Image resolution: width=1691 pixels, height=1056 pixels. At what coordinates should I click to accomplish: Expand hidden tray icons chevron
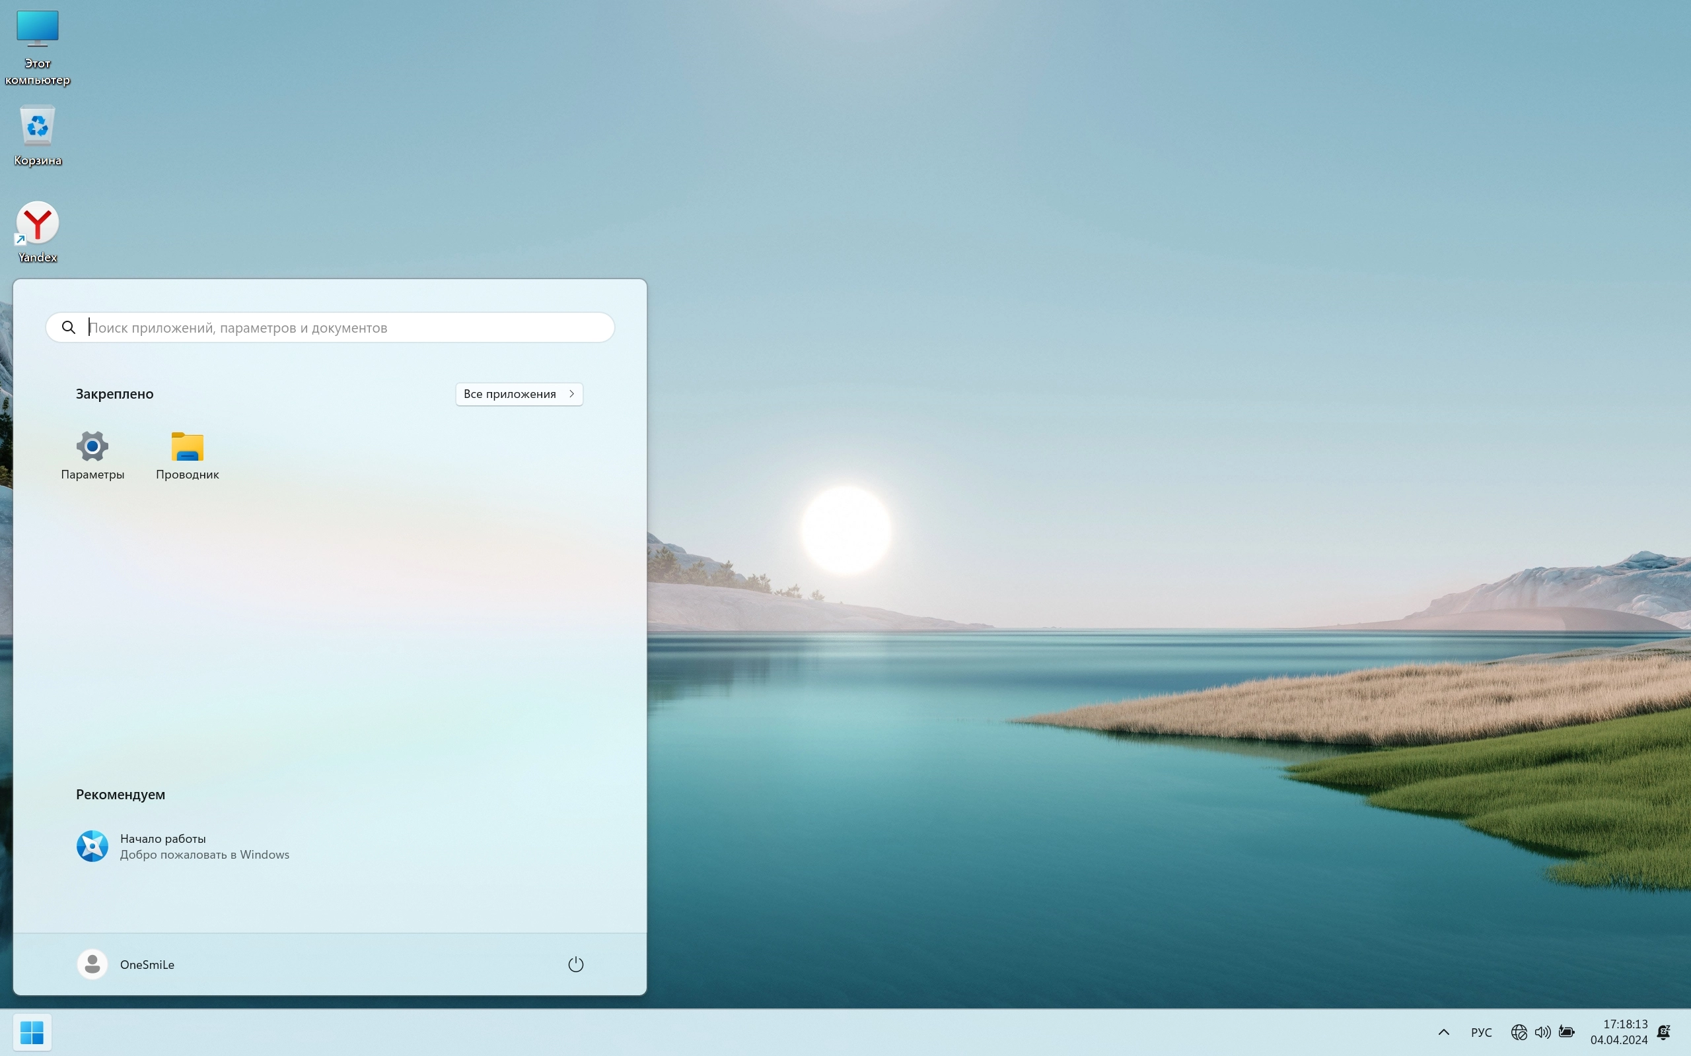pos(1444,1032)
